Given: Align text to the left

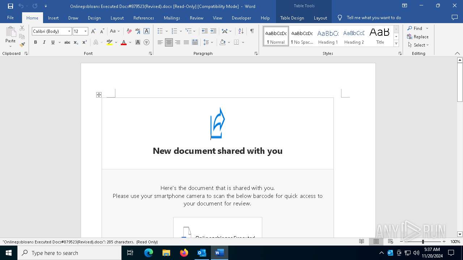Looking at the screenshot, I should point(160,42).
